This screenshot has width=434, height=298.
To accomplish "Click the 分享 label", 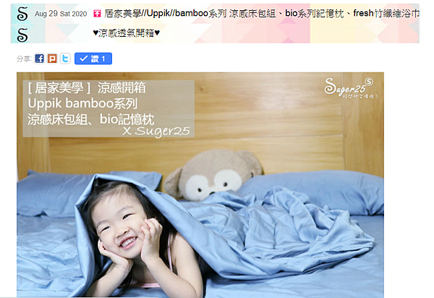I will pos(24,59).
